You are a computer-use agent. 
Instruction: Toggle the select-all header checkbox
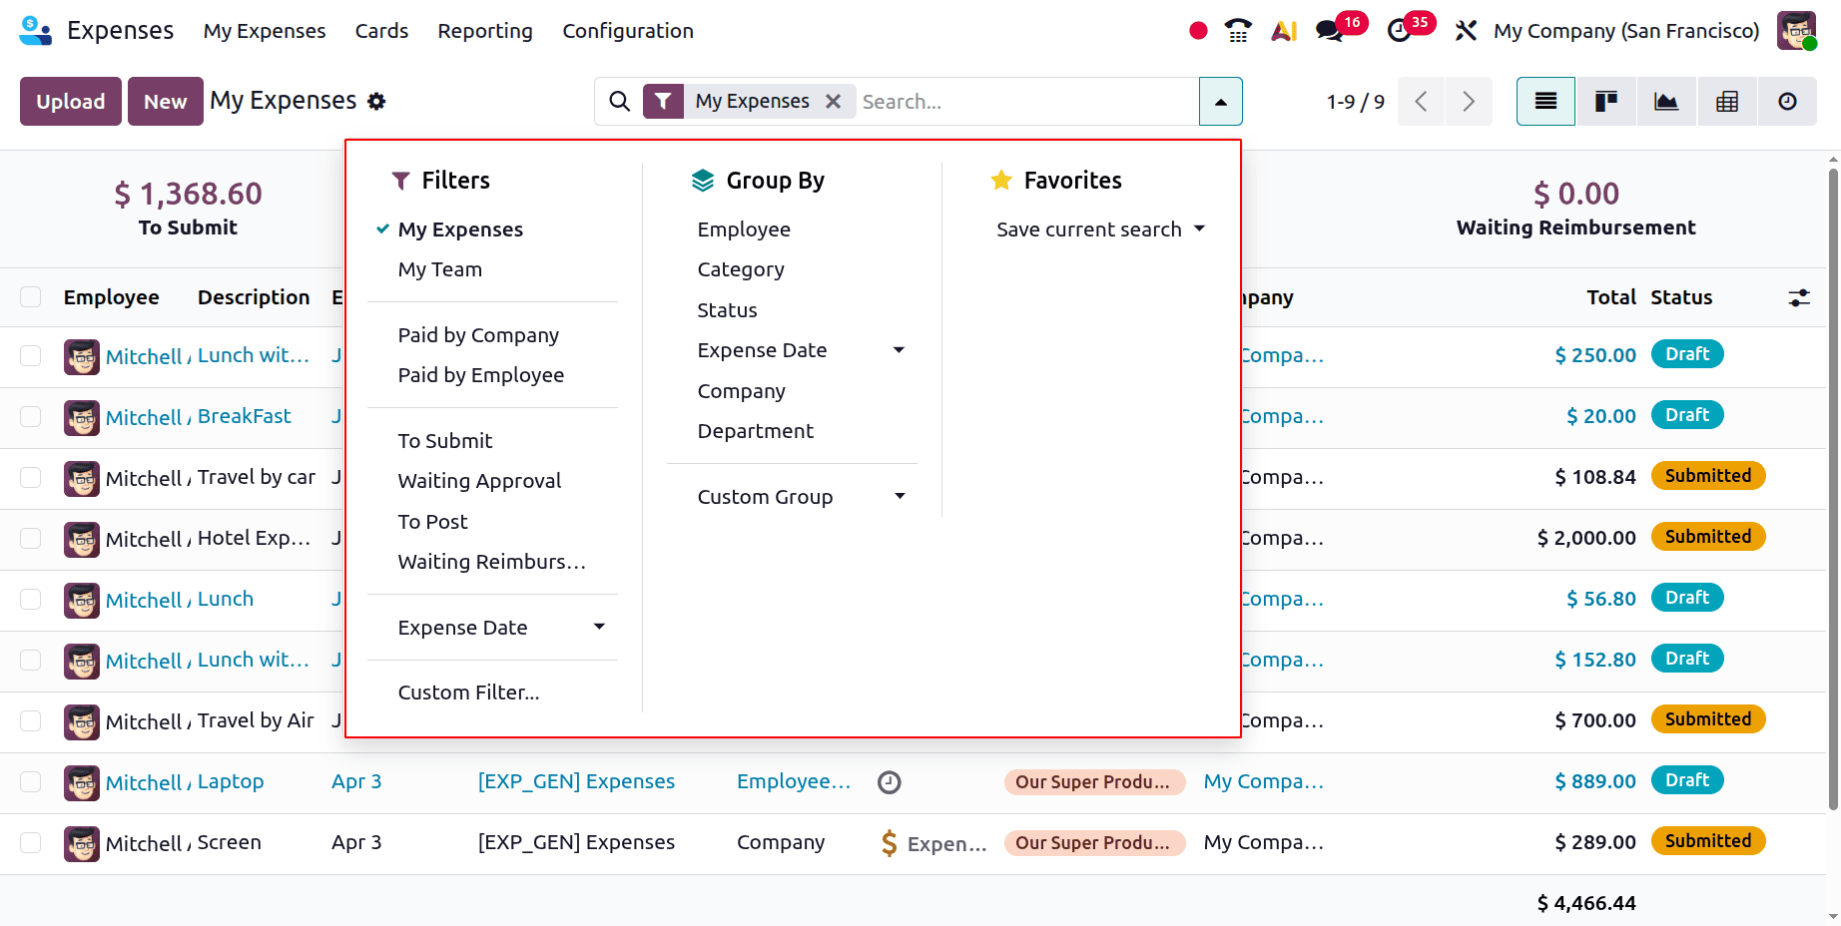click(31, 297)
